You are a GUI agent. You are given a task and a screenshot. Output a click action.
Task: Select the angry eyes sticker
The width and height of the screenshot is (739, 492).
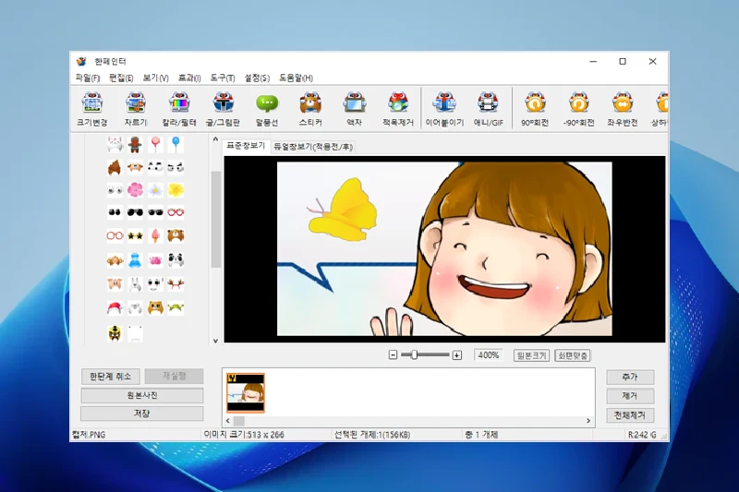click(176, 167)
